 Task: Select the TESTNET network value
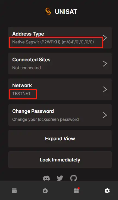coord(21,94)
